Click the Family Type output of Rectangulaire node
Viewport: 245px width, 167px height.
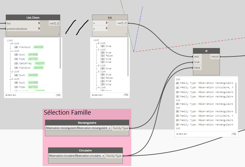[120, 128]
